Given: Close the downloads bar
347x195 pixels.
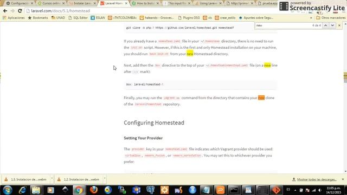Looking at the screenshot, I should pyautogui.click(x=343, y=179).
